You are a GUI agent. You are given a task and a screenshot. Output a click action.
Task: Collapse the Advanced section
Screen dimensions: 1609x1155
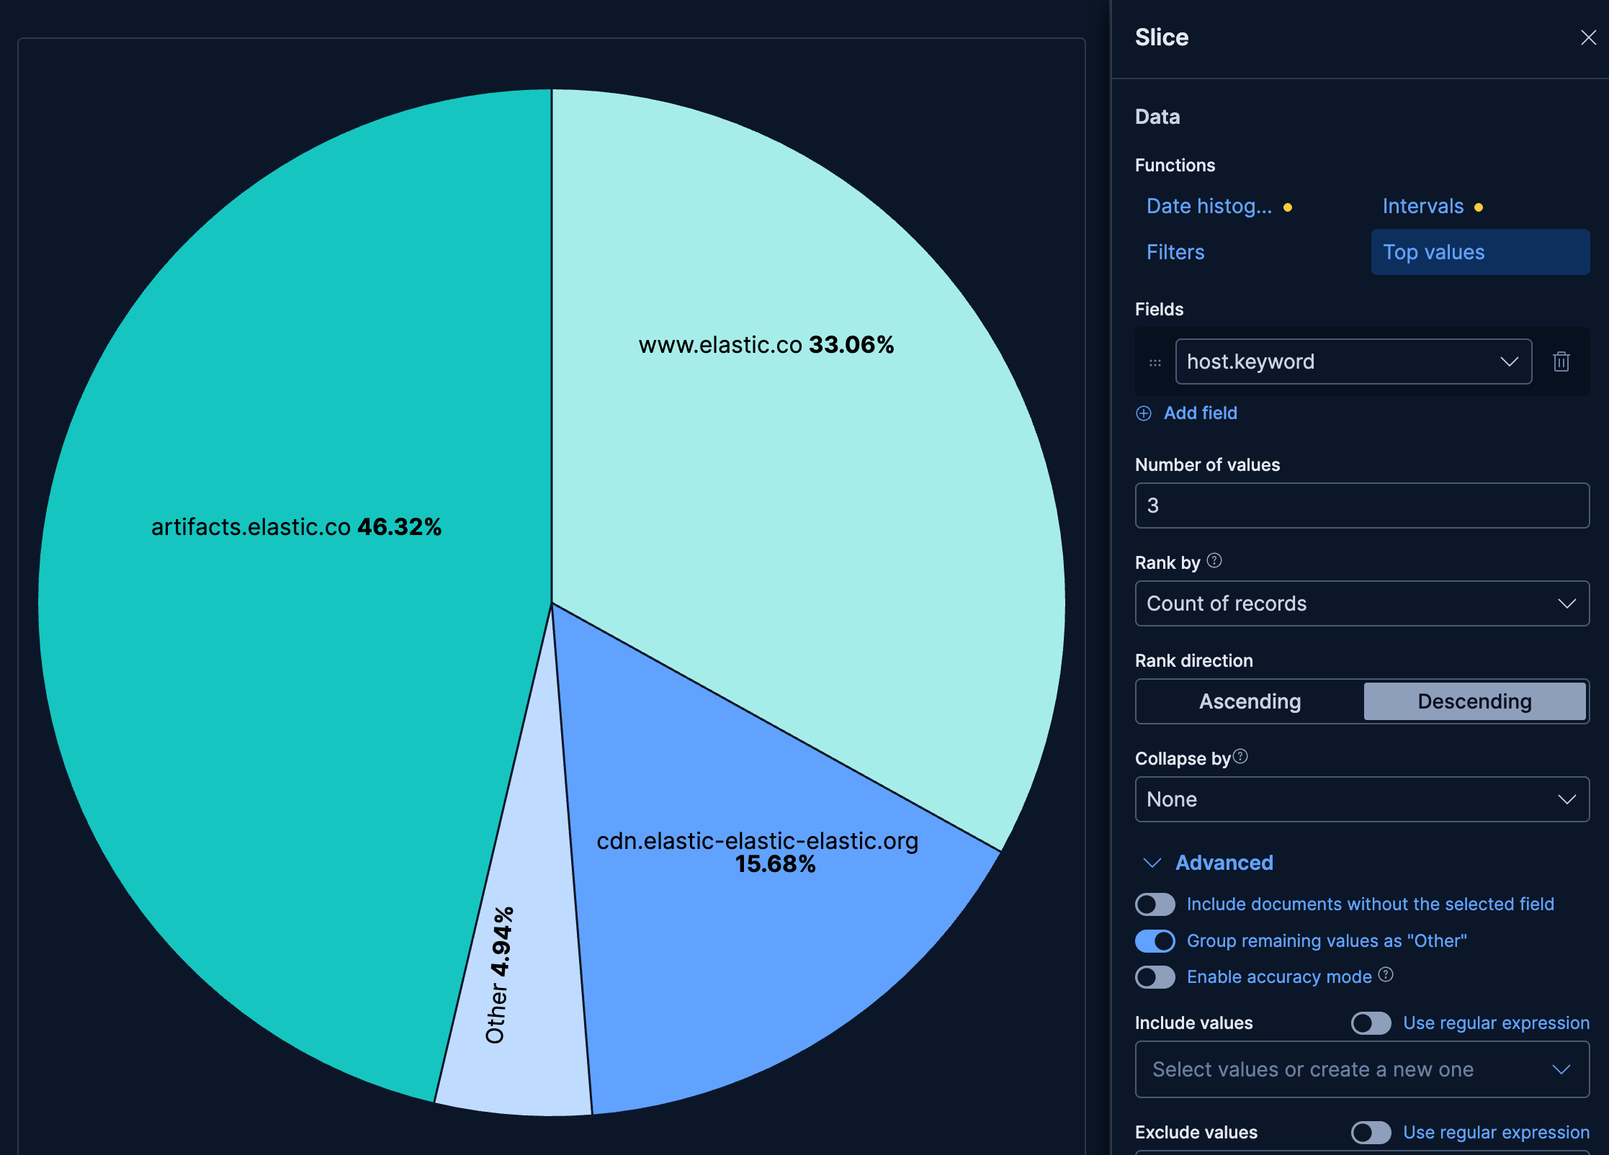click(1152, 863)
